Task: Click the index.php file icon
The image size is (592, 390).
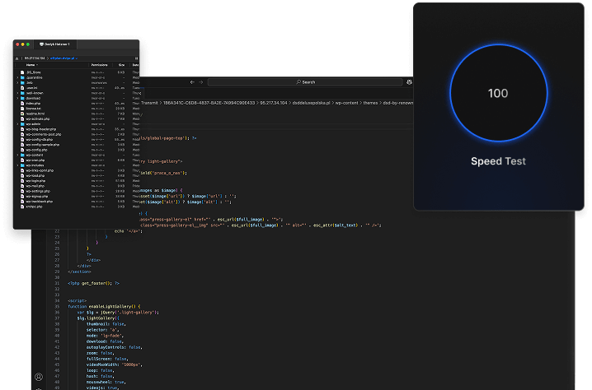Action: click(22, 103)
